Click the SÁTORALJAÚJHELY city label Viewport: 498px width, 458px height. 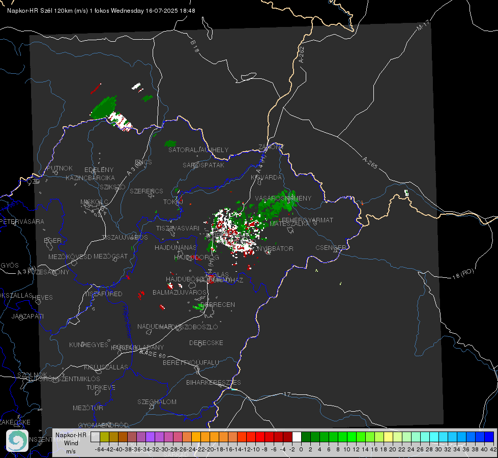[198, 150]
